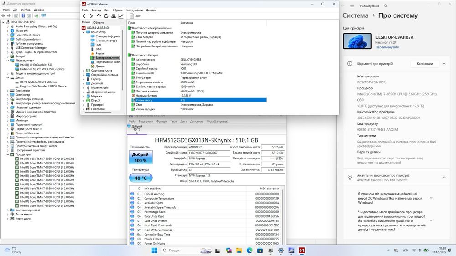
Task: Collapse Процесори in Device Manager
Action: point(8,154)
